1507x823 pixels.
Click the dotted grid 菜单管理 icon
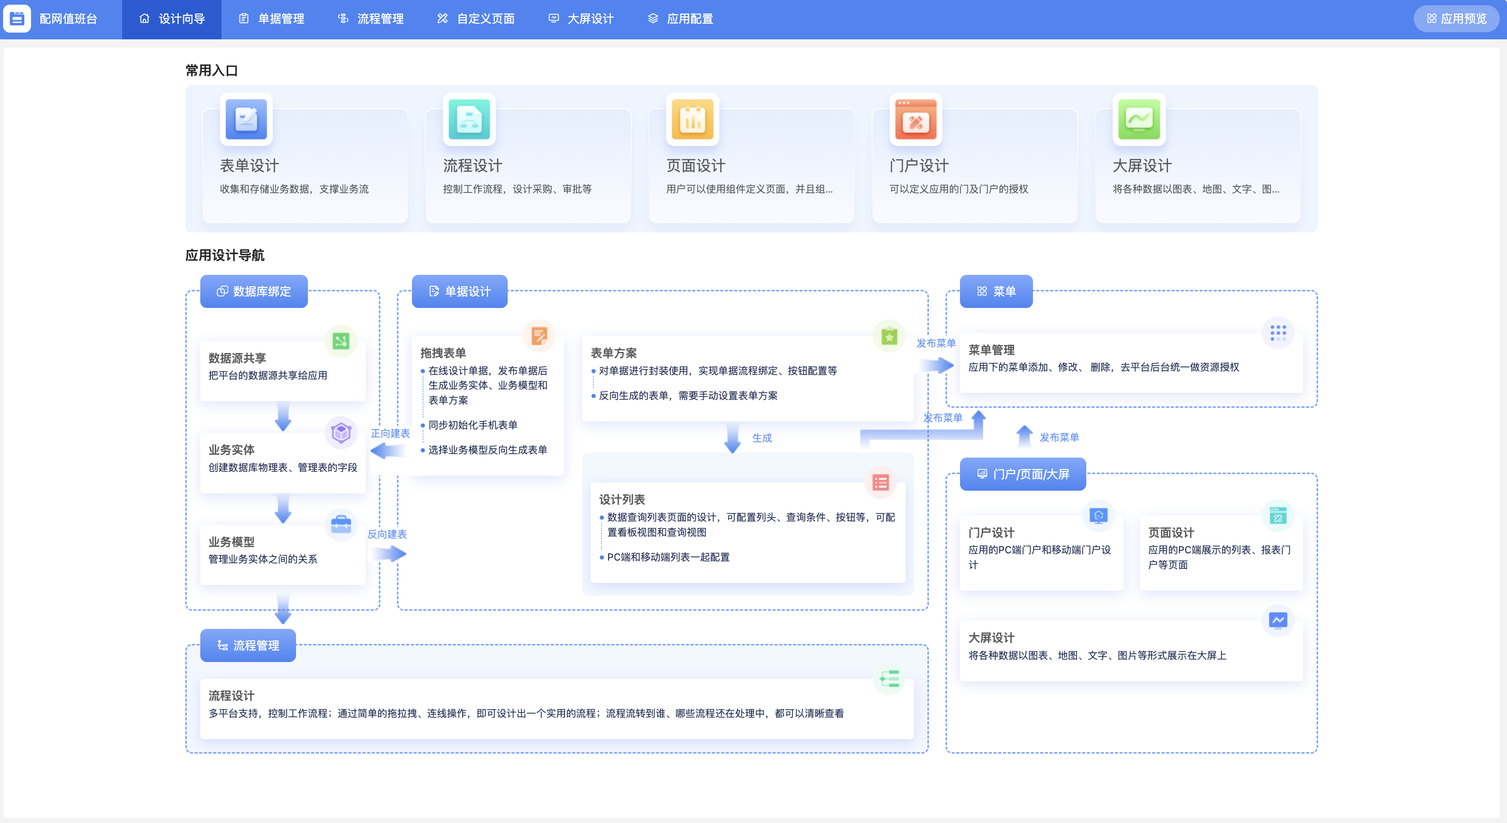pos(1278,333)
